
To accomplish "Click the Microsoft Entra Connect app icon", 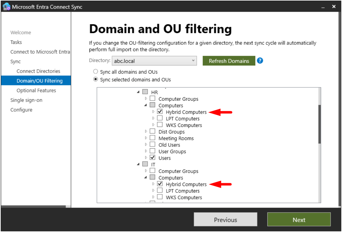I will pyautogui.click(x=6, y=6).
